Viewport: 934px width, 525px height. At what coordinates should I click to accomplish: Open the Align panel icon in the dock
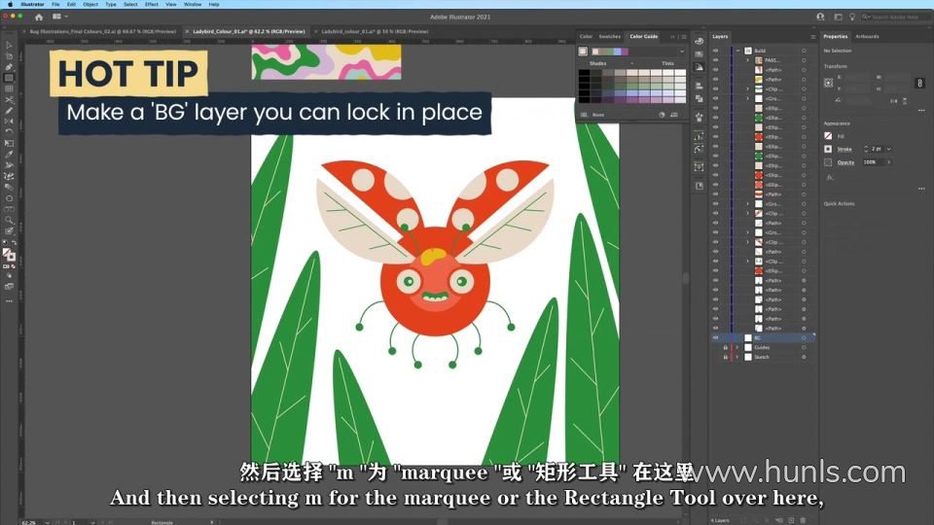point(699,86)
